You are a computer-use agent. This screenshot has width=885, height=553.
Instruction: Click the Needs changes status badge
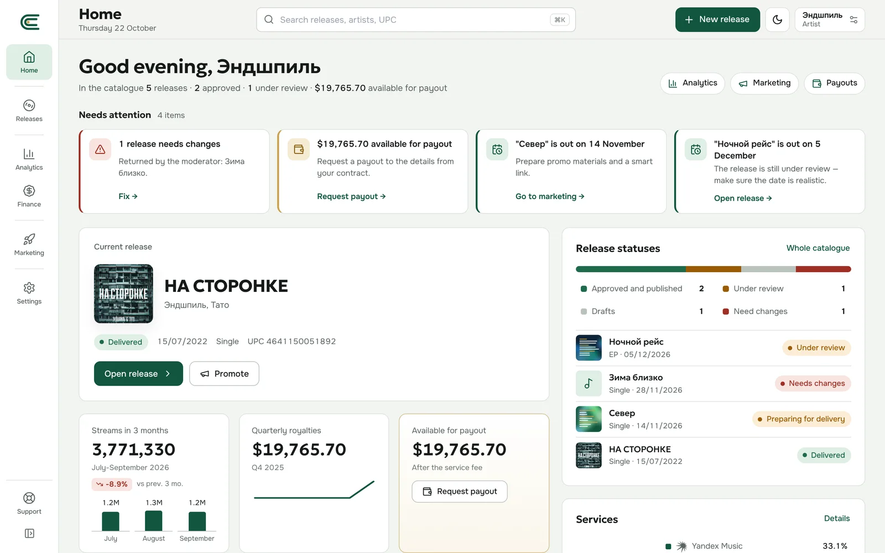(x=813, y=384)
